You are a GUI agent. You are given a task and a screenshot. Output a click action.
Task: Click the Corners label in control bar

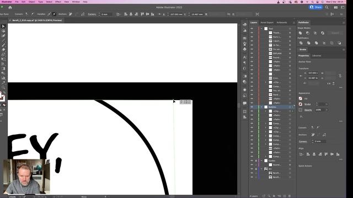pos(92,14)
